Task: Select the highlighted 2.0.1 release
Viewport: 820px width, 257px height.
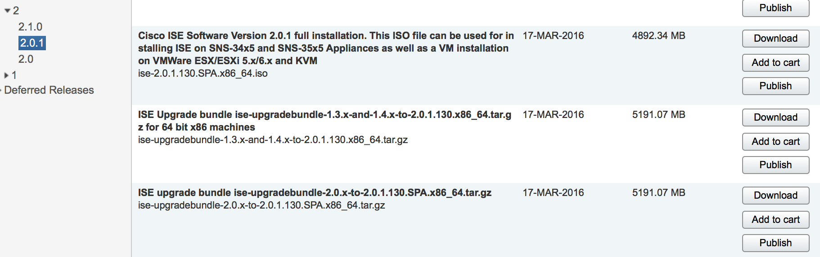Action: [32, 43]
